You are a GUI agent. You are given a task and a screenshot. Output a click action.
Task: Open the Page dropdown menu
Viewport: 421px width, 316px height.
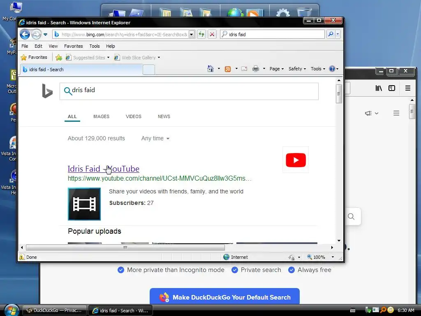point(277,69)
